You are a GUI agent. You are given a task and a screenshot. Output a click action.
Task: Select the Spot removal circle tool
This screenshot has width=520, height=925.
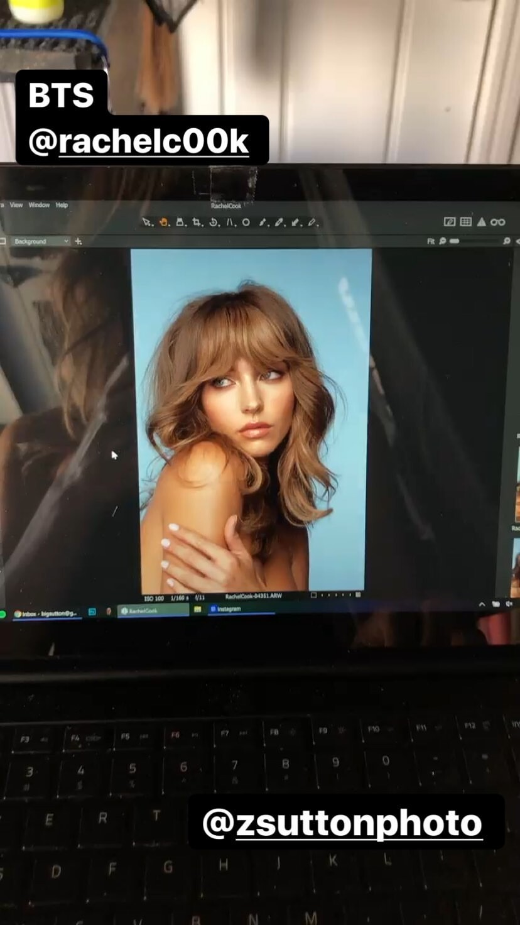(x=246, y=222)
